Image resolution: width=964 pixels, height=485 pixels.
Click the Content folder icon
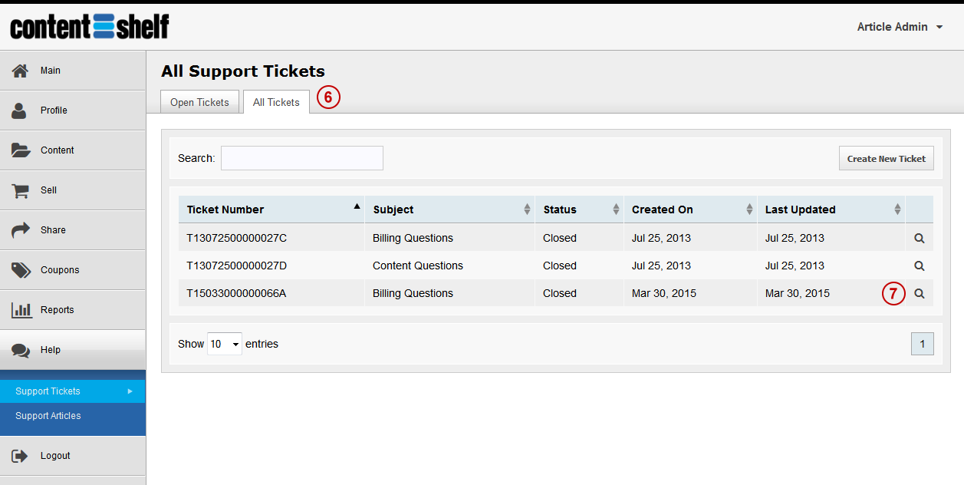(21, 150)
